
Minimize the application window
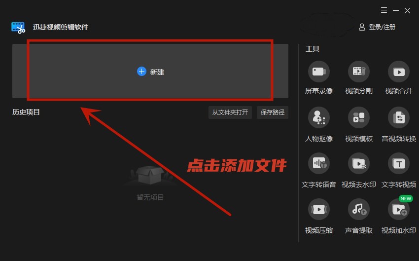[x=396, y=10]
